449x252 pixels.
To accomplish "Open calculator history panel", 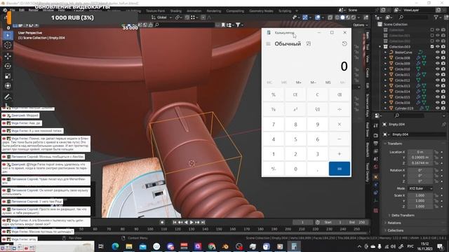I will click(344, 43).
